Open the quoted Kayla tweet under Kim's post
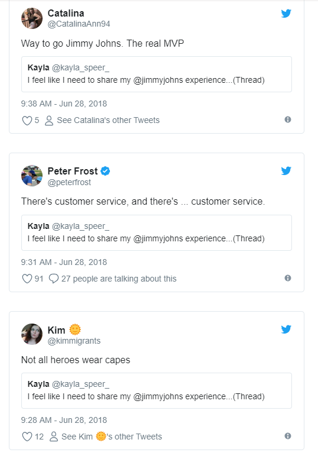Image resolution: width=318 pixels, height=459 pixels. pyautogui.click(x=157, y=390)
